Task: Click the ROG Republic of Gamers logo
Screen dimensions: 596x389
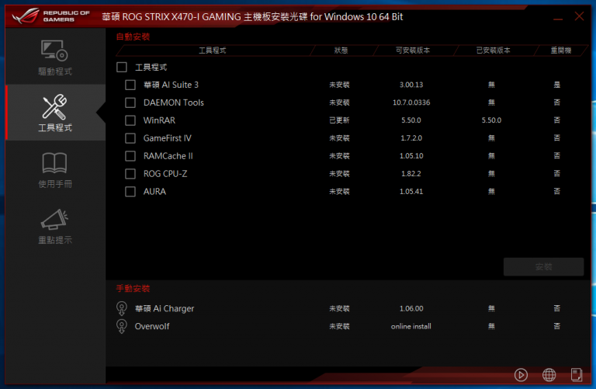Action: pos(50,16)
